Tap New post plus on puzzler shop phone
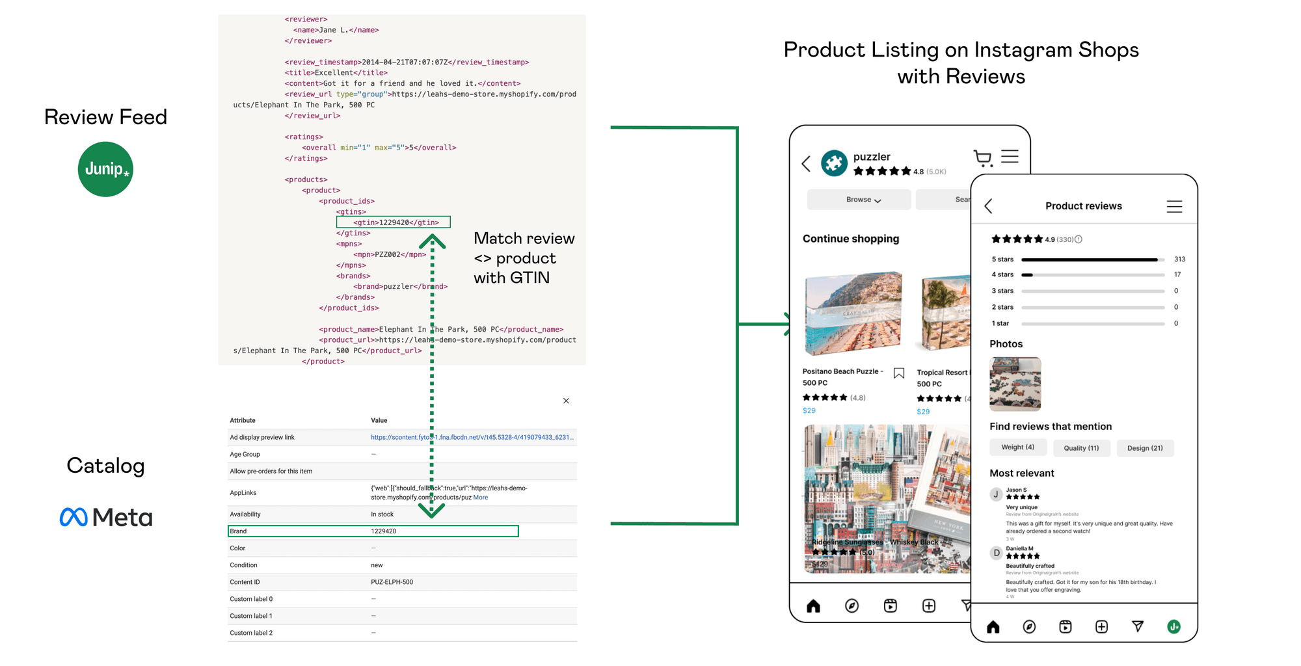 929,606
